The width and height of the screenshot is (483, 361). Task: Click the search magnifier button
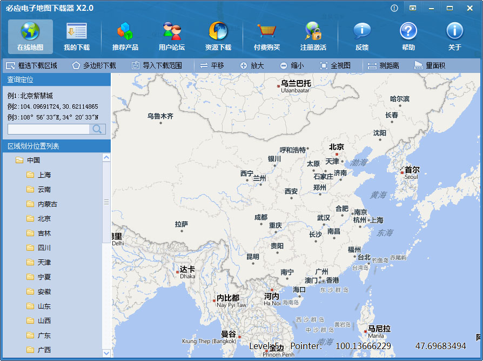pos(97,129)
